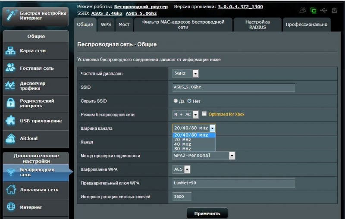The height and width of the screenshot is (219, 345).
Task: Click the Применить button
Action: tap(207, 213)
